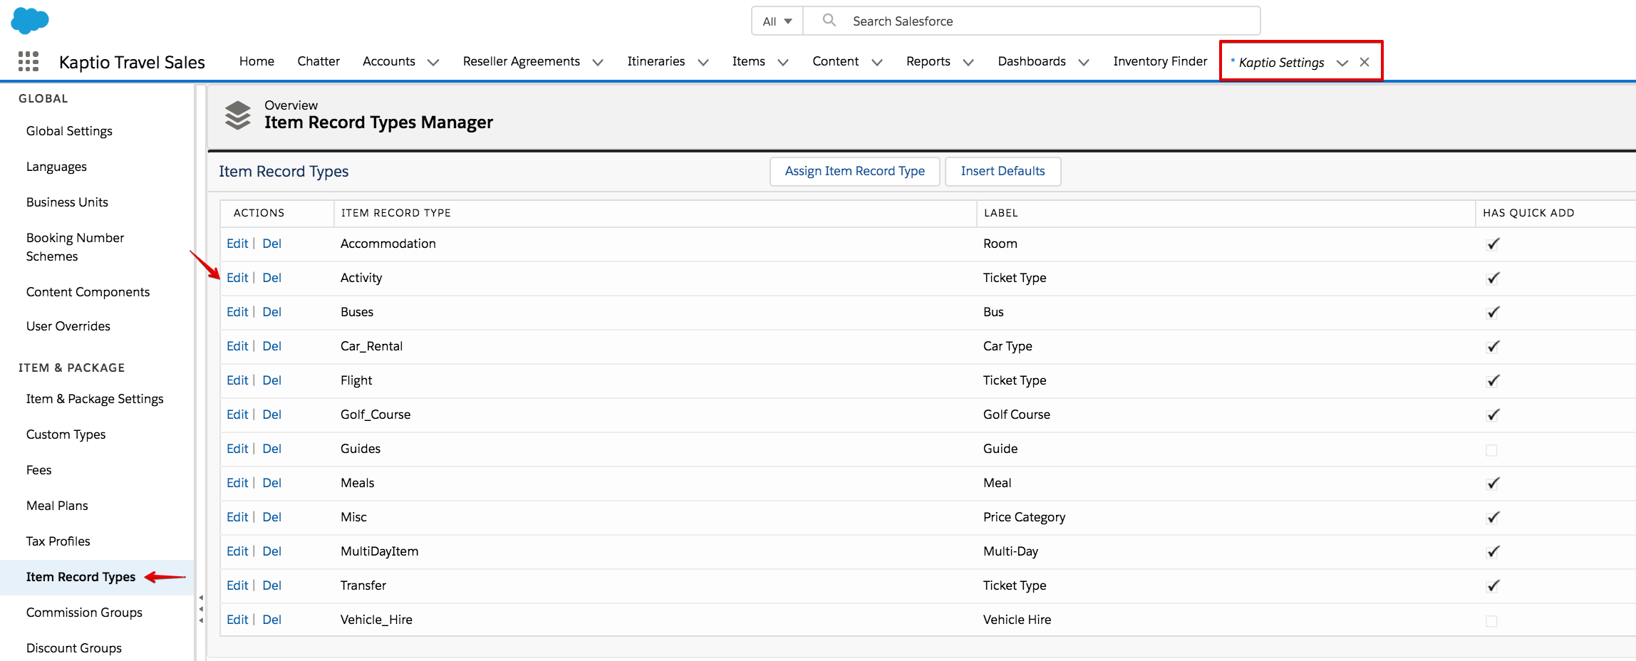Toggle Has Quick Add for Golf_Course
Screen dimensions: 1636x661
click(1493, 415)
